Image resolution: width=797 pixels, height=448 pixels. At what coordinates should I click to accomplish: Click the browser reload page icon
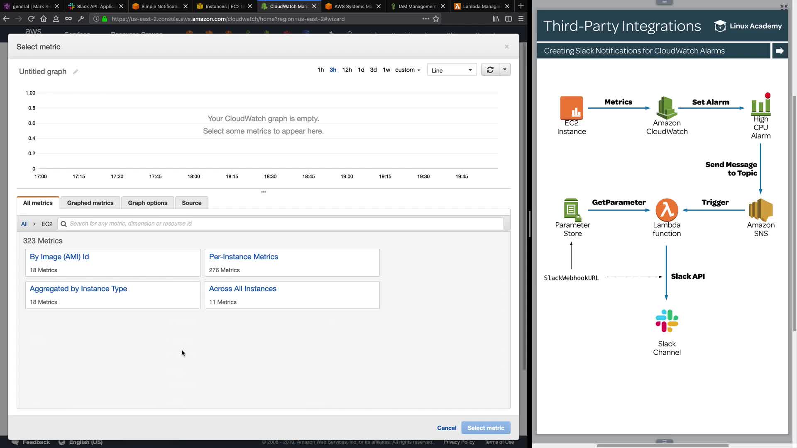coord(31,19)
